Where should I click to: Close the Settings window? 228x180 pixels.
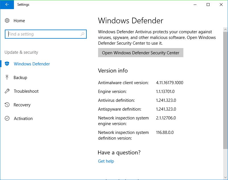click(221, 5)
